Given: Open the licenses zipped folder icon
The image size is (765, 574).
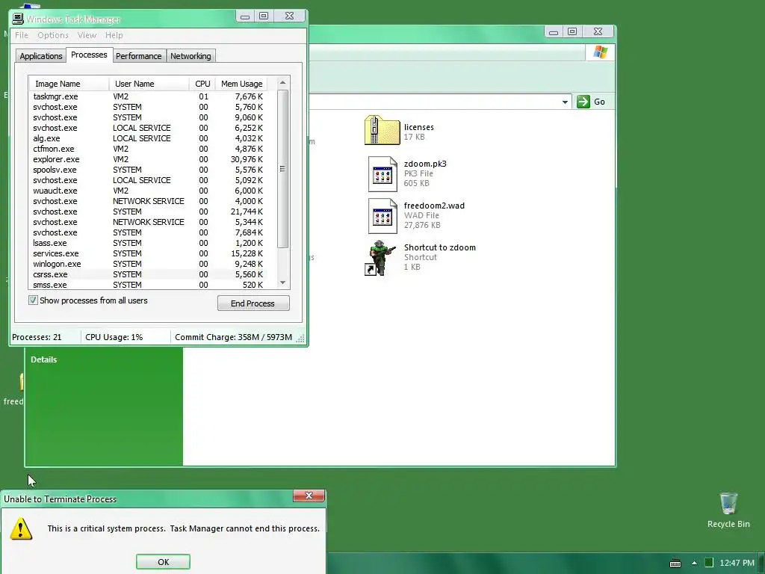Looking at the screenshot, I should (x=382, y=130).
